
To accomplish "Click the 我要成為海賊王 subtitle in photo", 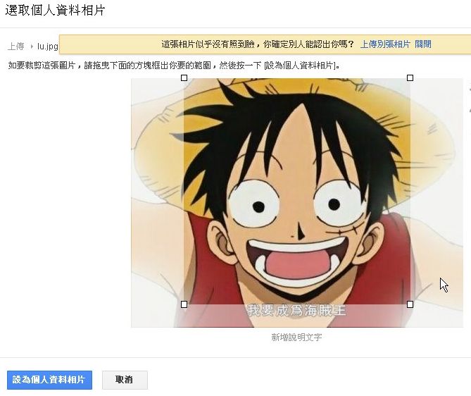I will pyautogui.click(x=296, y=310).
